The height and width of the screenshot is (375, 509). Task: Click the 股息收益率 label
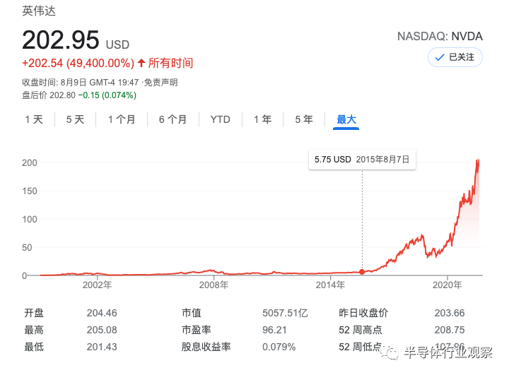[x=206, y=347]
